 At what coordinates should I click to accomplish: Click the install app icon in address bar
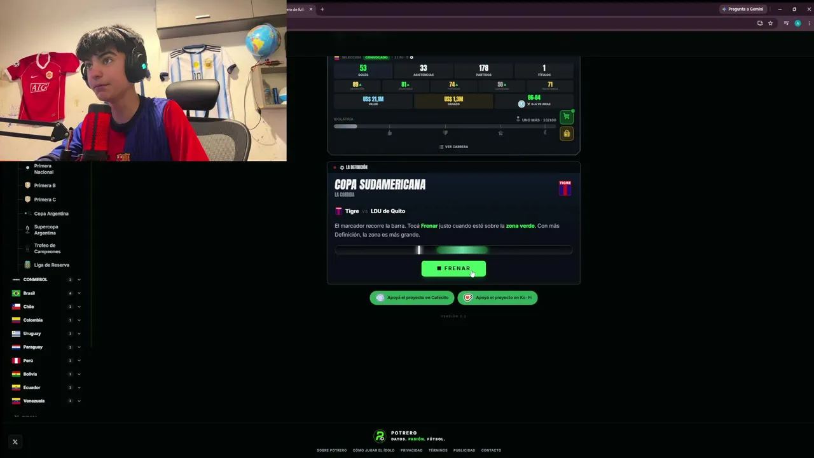(x=760, y=23)
